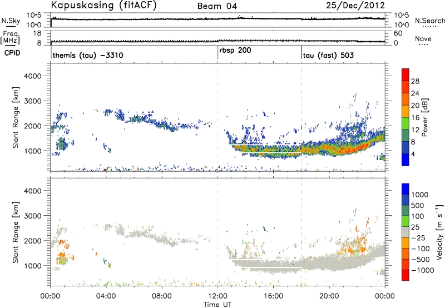Select the Beam 04 label
445x308 pixels.
(x=217, y=6)
